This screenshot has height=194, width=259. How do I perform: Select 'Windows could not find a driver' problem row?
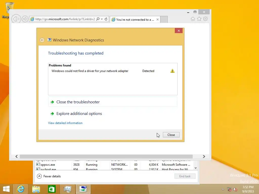click(x=113, y=71)
